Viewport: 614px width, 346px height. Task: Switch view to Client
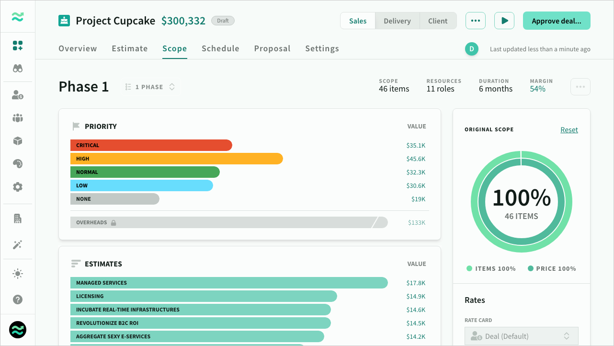(438, 21)
